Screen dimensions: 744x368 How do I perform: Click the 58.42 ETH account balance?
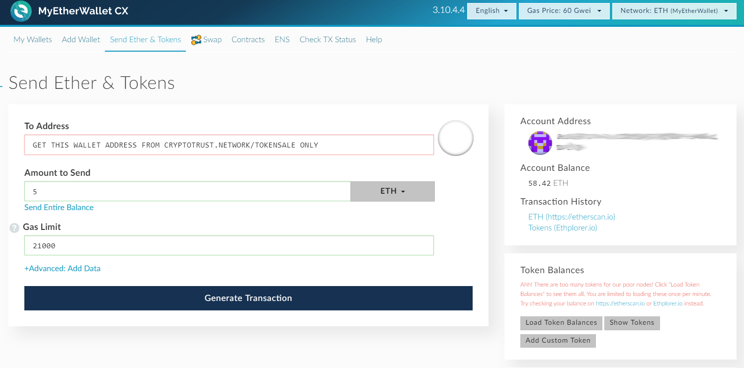click(x=548, y=183)
